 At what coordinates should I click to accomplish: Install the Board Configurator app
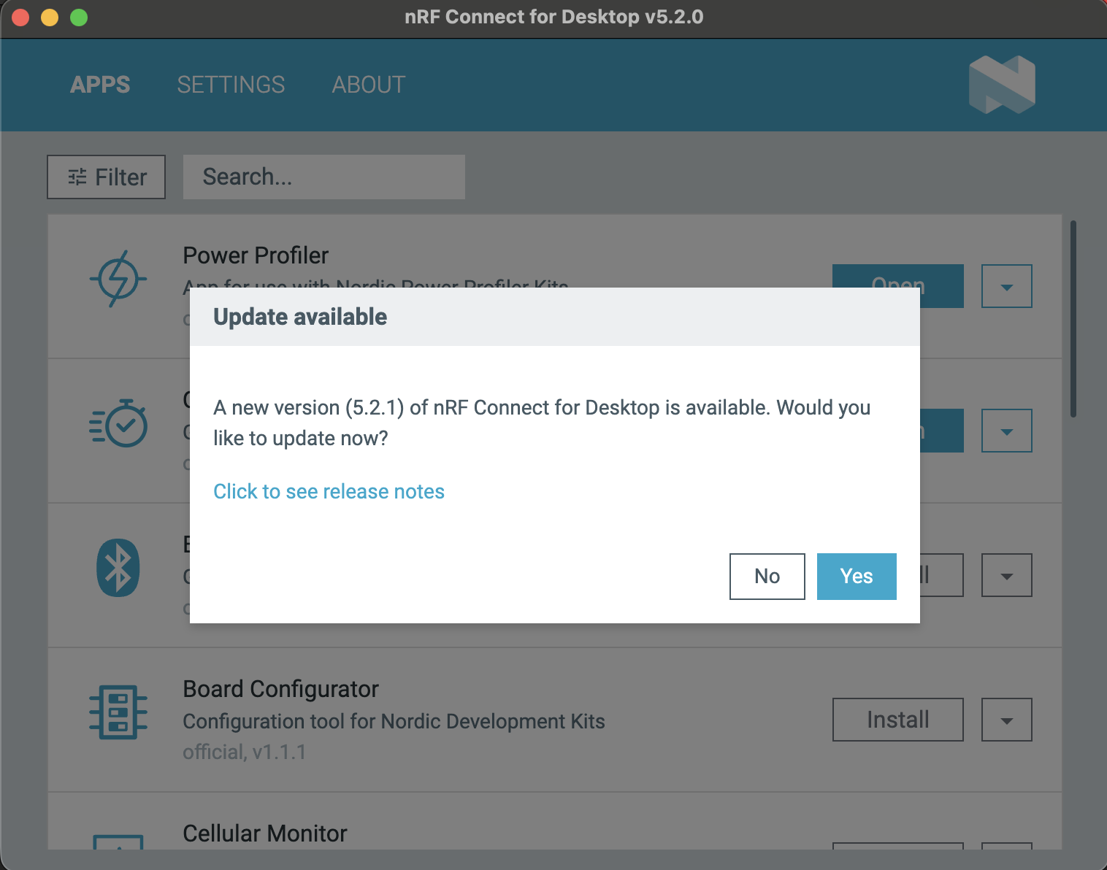pos(898,720)
